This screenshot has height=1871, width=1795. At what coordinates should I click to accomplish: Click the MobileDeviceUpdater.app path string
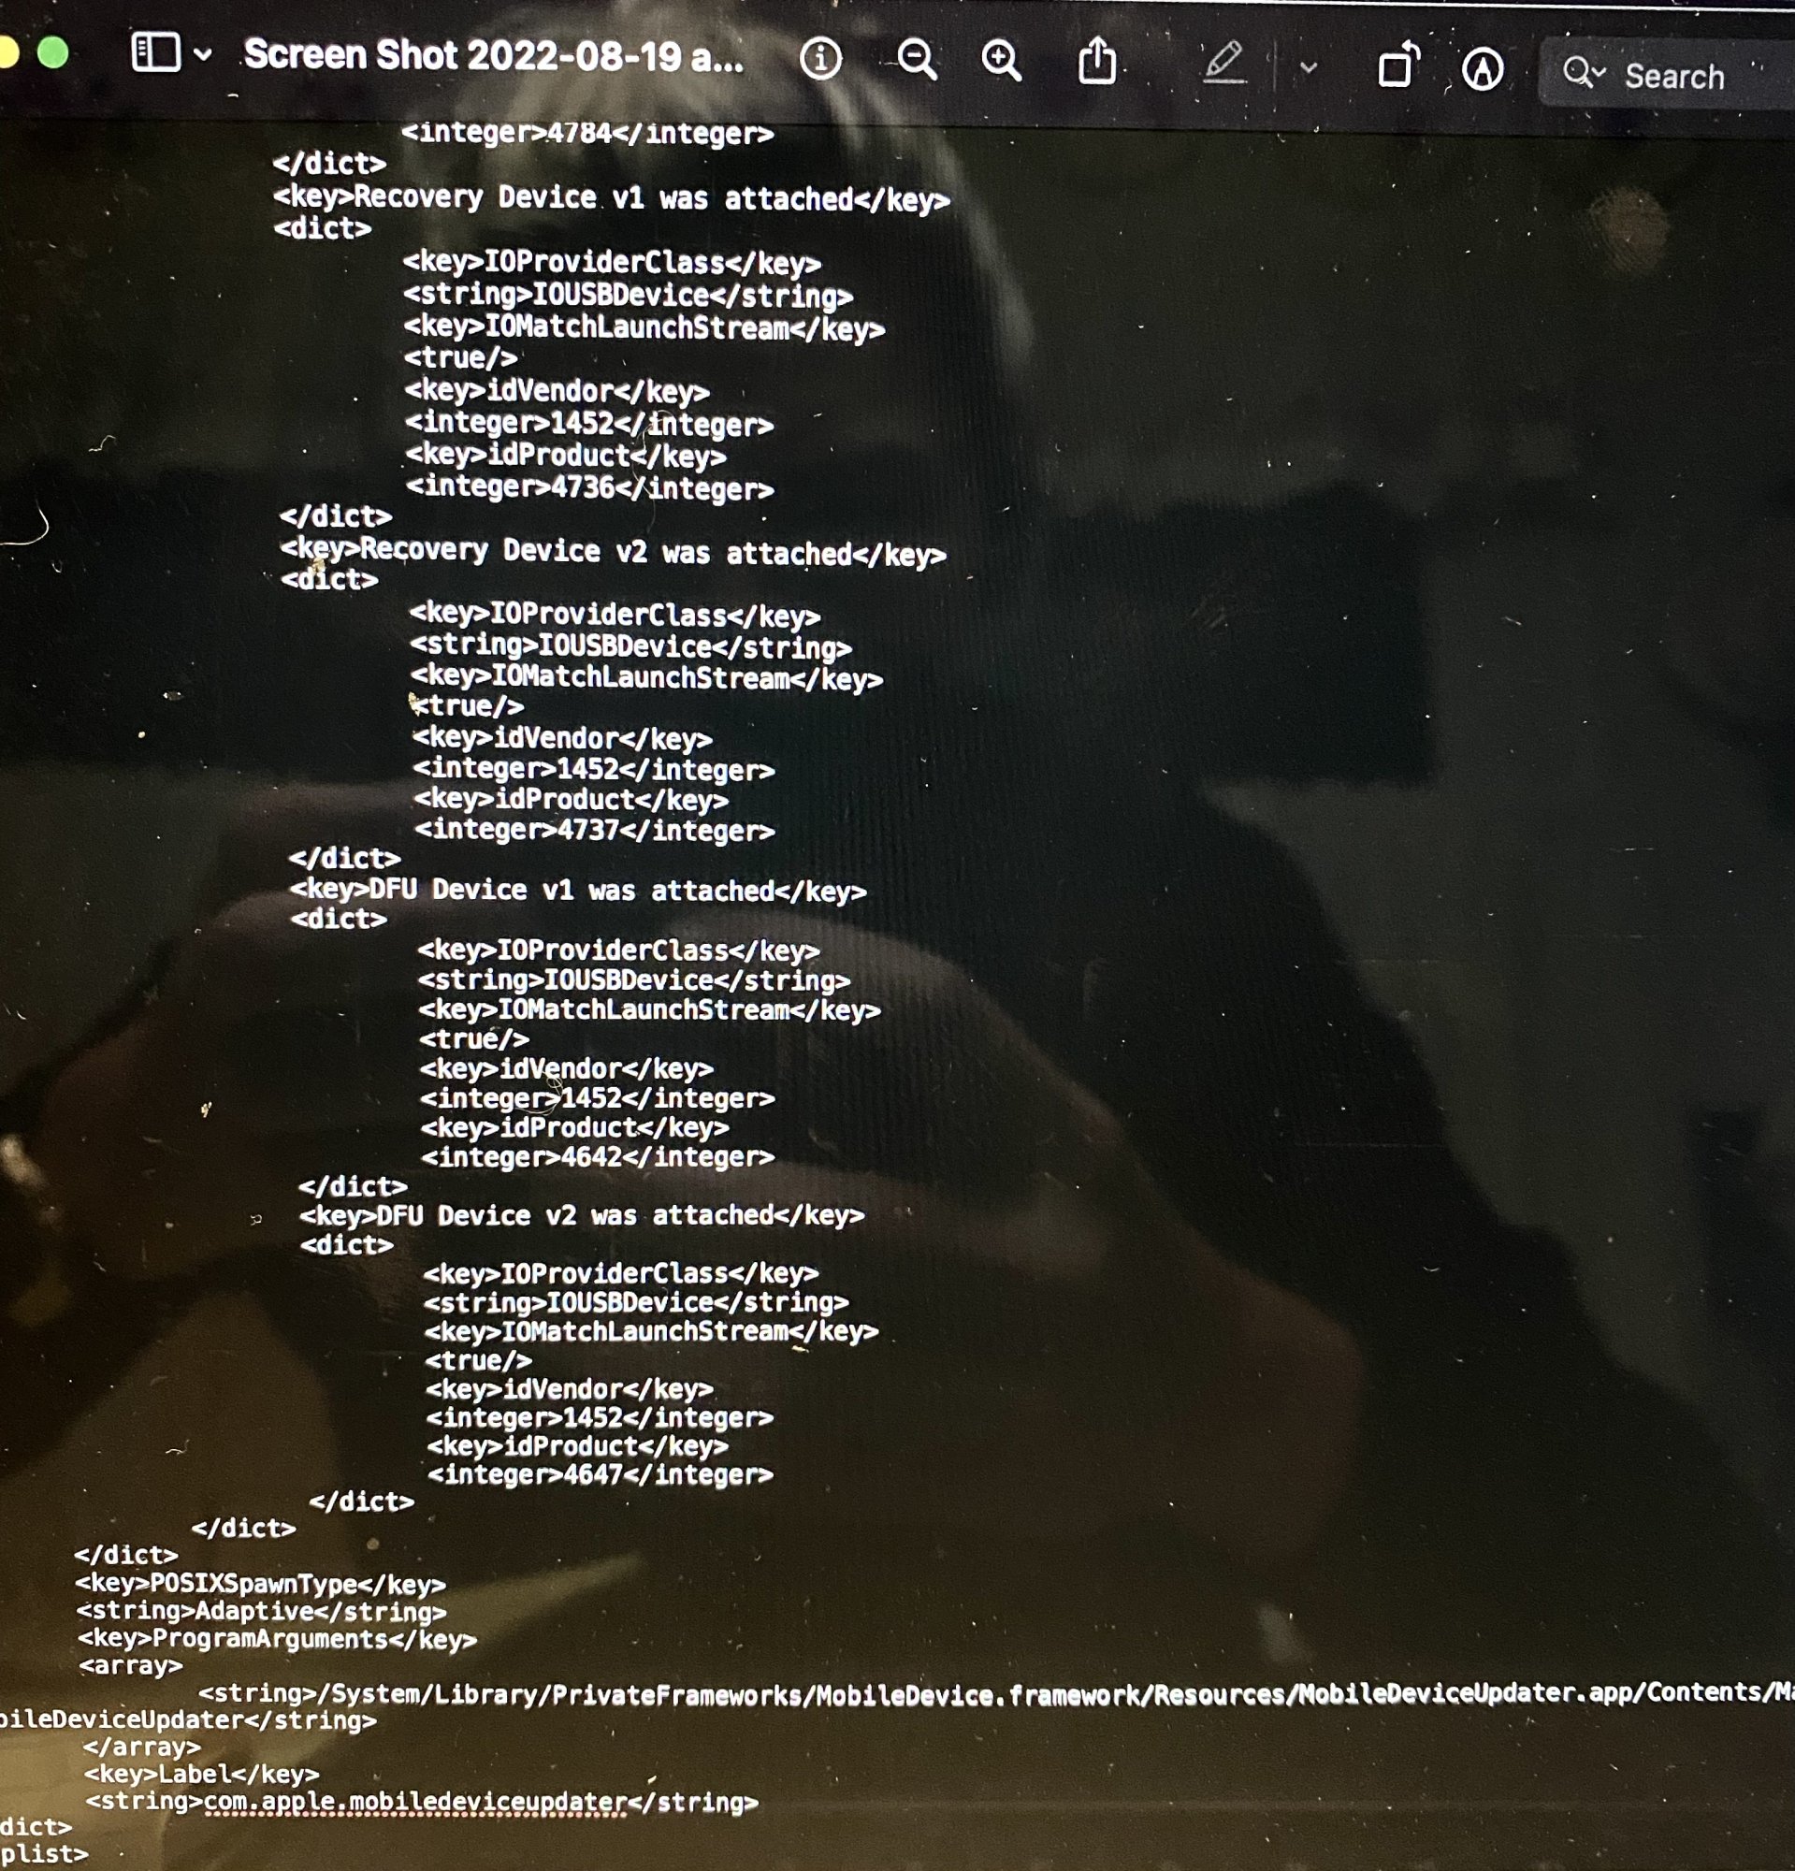995,1693
